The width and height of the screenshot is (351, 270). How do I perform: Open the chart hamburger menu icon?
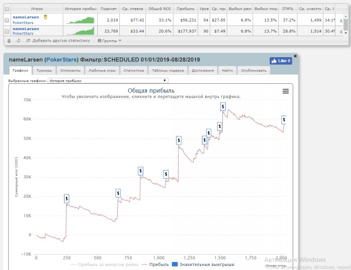pos(285,91)
